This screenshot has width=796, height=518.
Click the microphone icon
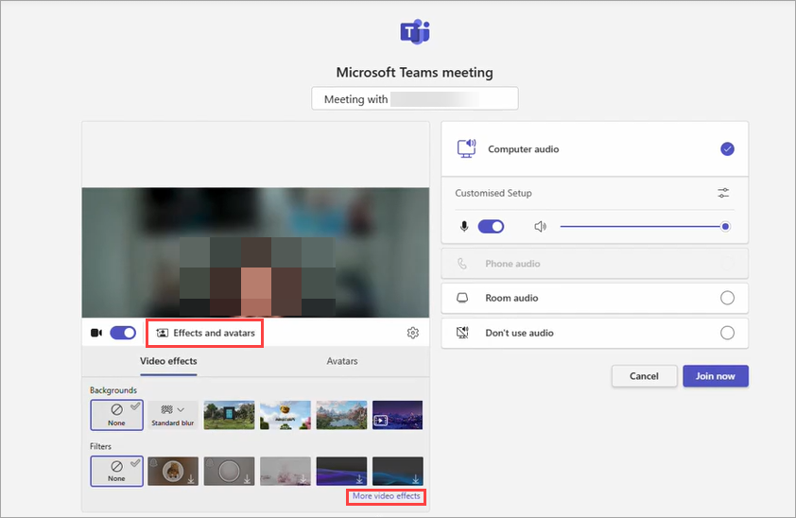point(464,226)
